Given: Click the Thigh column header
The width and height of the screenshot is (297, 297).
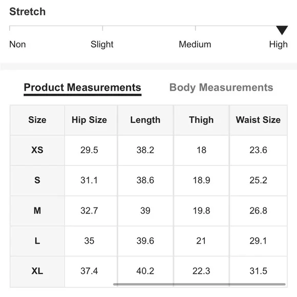Looking at the screenshot, I should 201,120.
